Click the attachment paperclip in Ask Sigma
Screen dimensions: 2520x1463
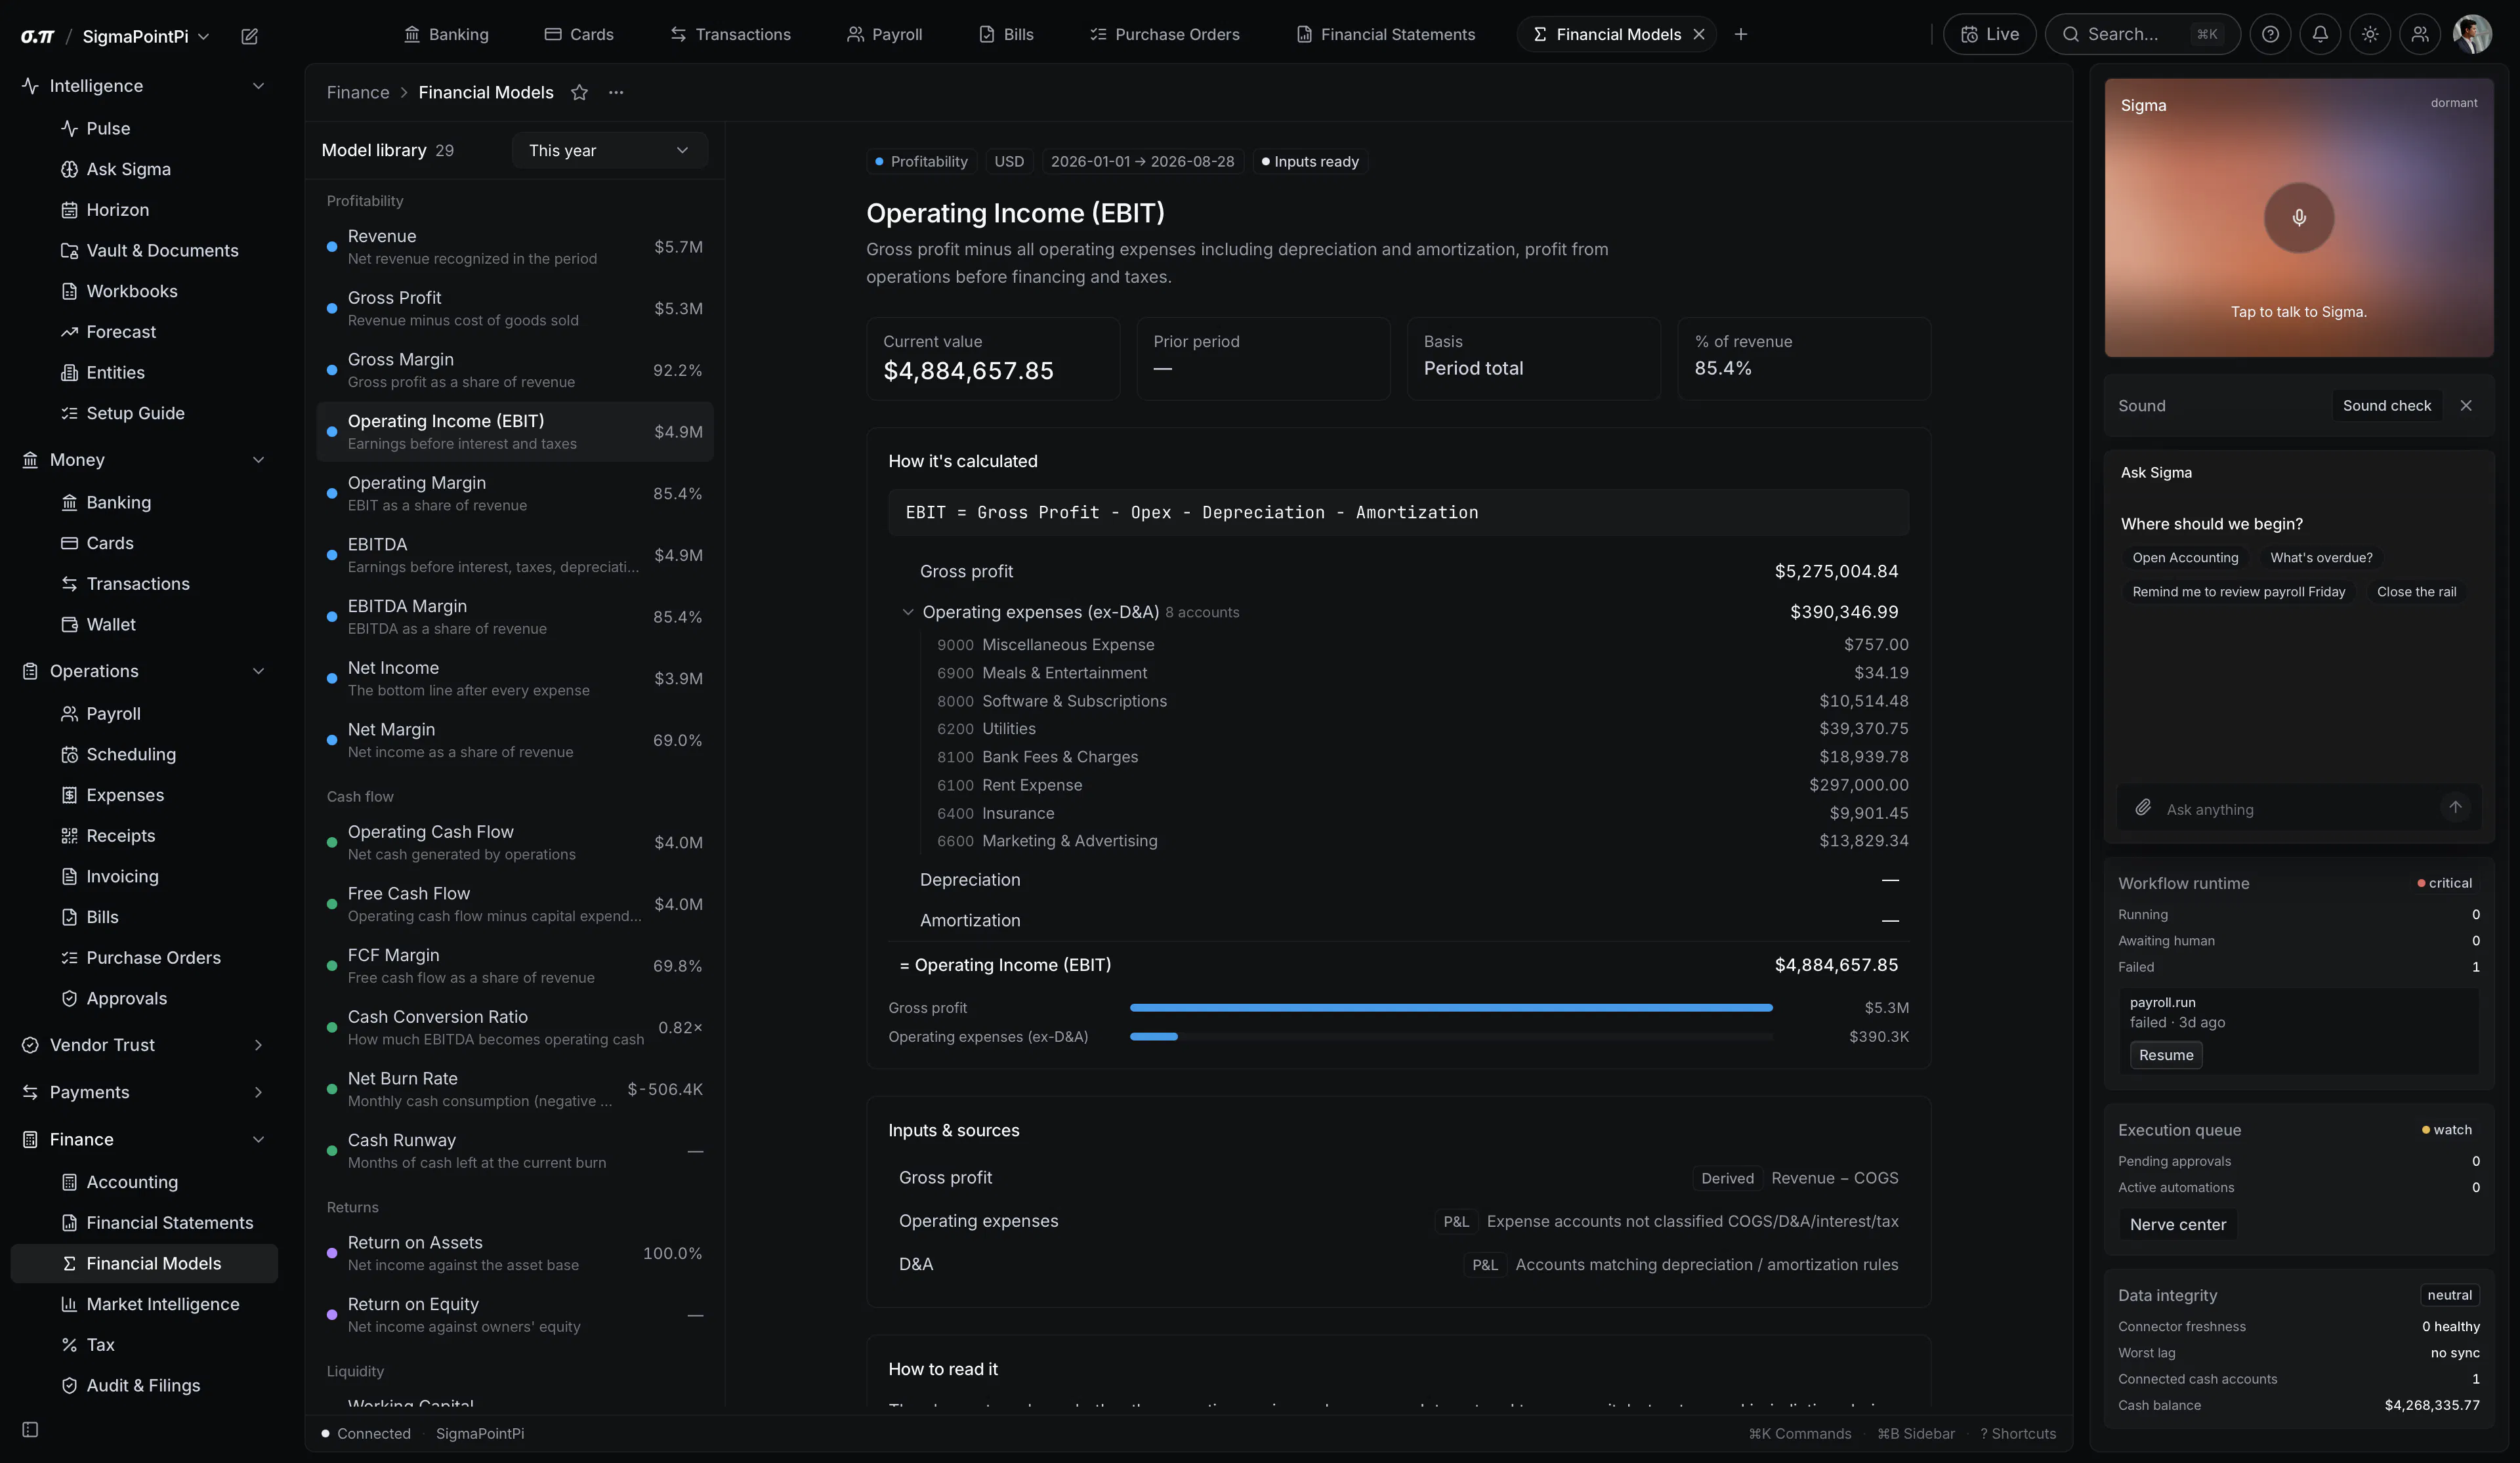[2143, 808]
